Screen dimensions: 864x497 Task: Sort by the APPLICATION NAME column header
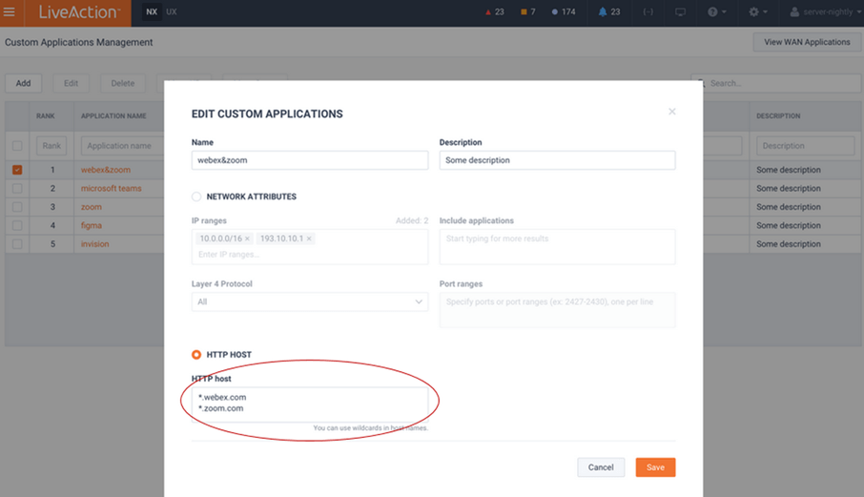coord(113,116)
